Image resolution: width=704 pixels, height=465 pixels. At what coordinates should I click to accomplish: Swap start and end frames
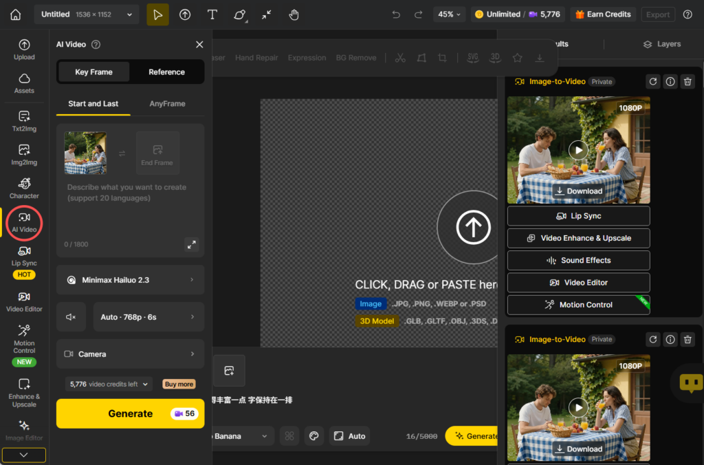122,153
